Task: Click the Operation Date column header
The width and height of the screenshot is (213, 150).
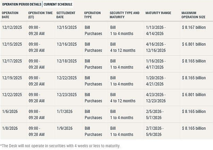Action: click(10, 15)
